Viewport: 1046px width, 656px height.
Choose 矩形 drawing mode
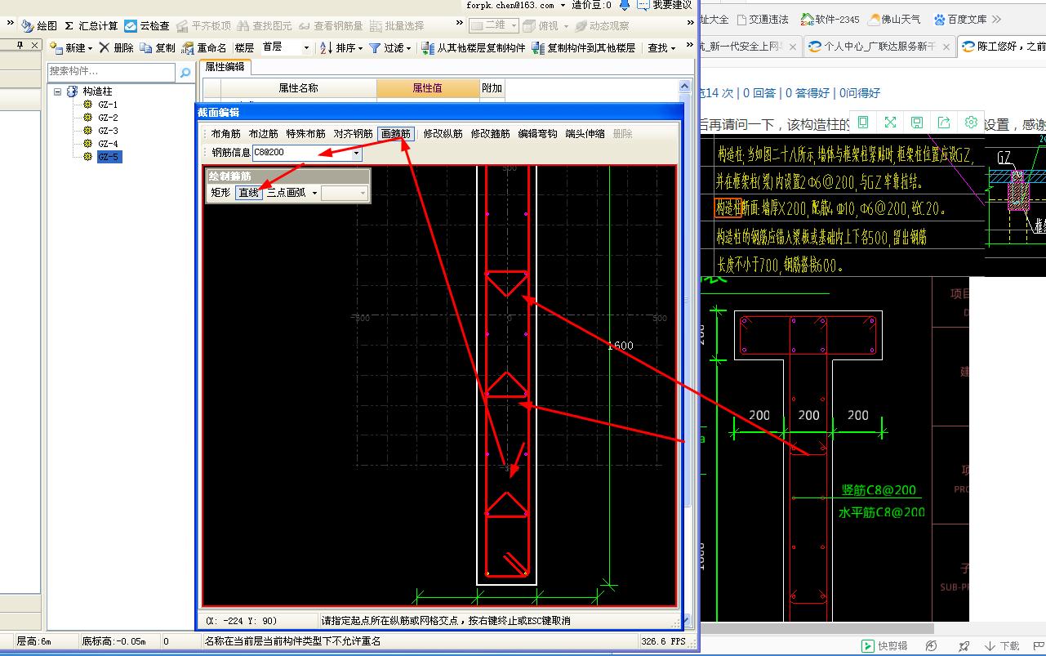(220, 194)
